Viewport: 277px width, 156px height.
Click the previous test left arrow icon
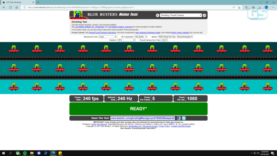point(158,15)
